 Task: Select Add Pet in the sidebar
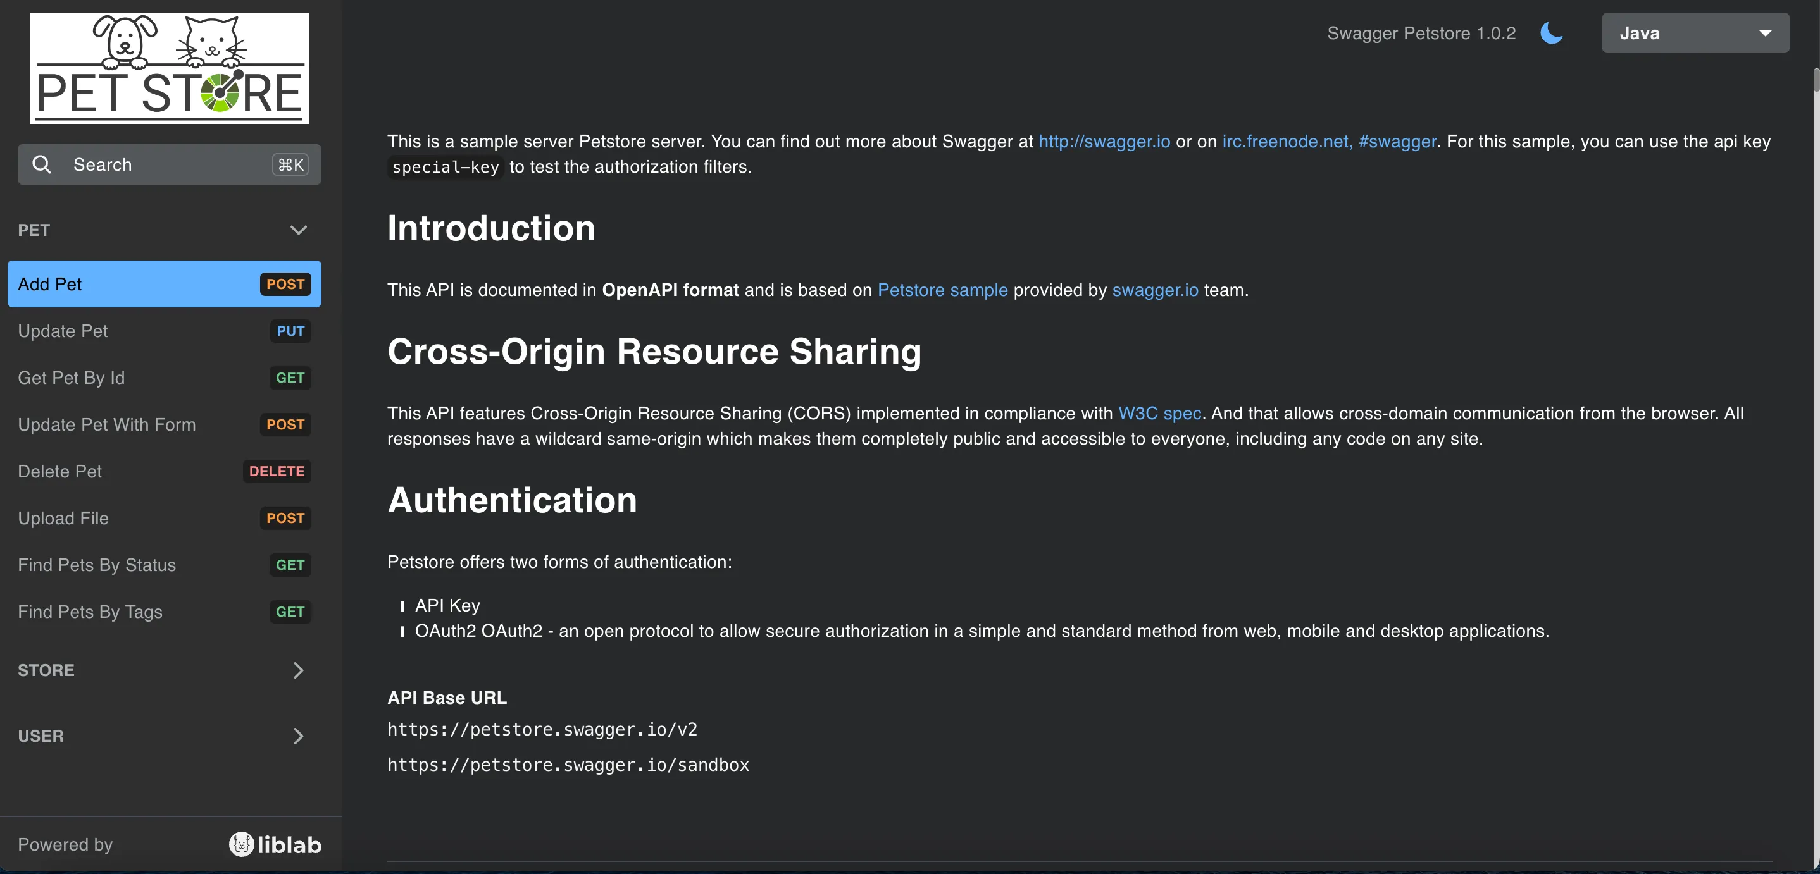49,284
